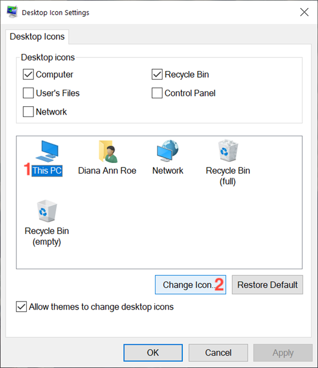Toggle Allow themes to change desktop icons
Image resolution: width=318 pixels, height=368 pixels.
point(22,307)
